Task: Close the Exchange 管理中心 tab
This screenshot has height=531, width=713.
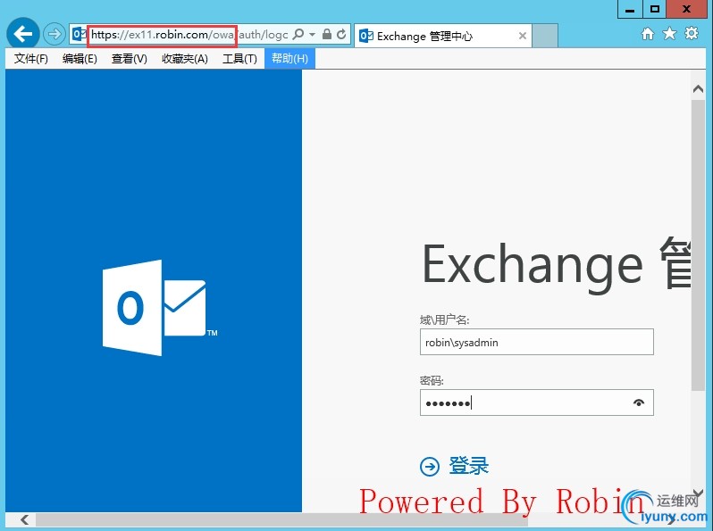Action: (x=523, y=36)
